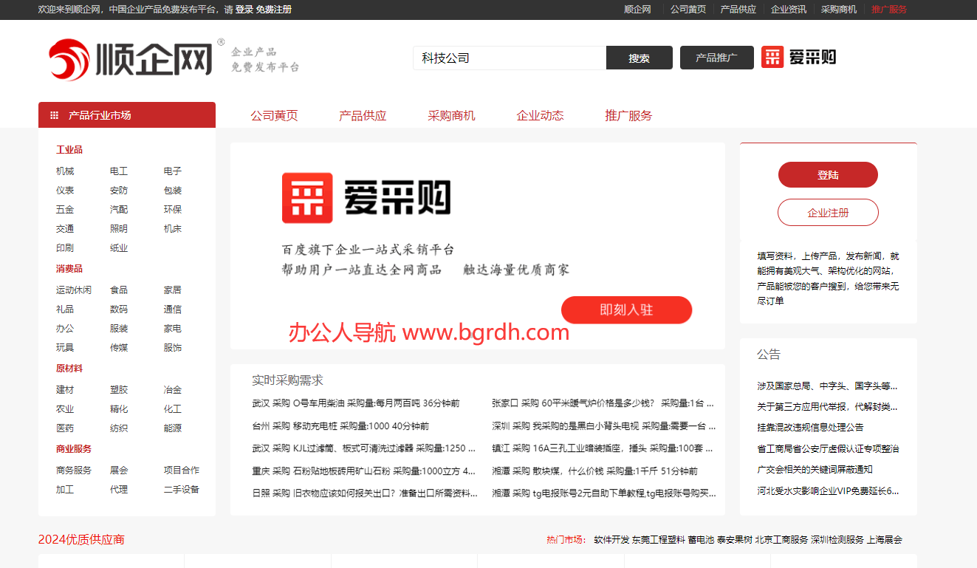Select 机械 under 工业品 category
Image resolution: width=977 pixels, height=568 pixels.
tap(65, 171)
